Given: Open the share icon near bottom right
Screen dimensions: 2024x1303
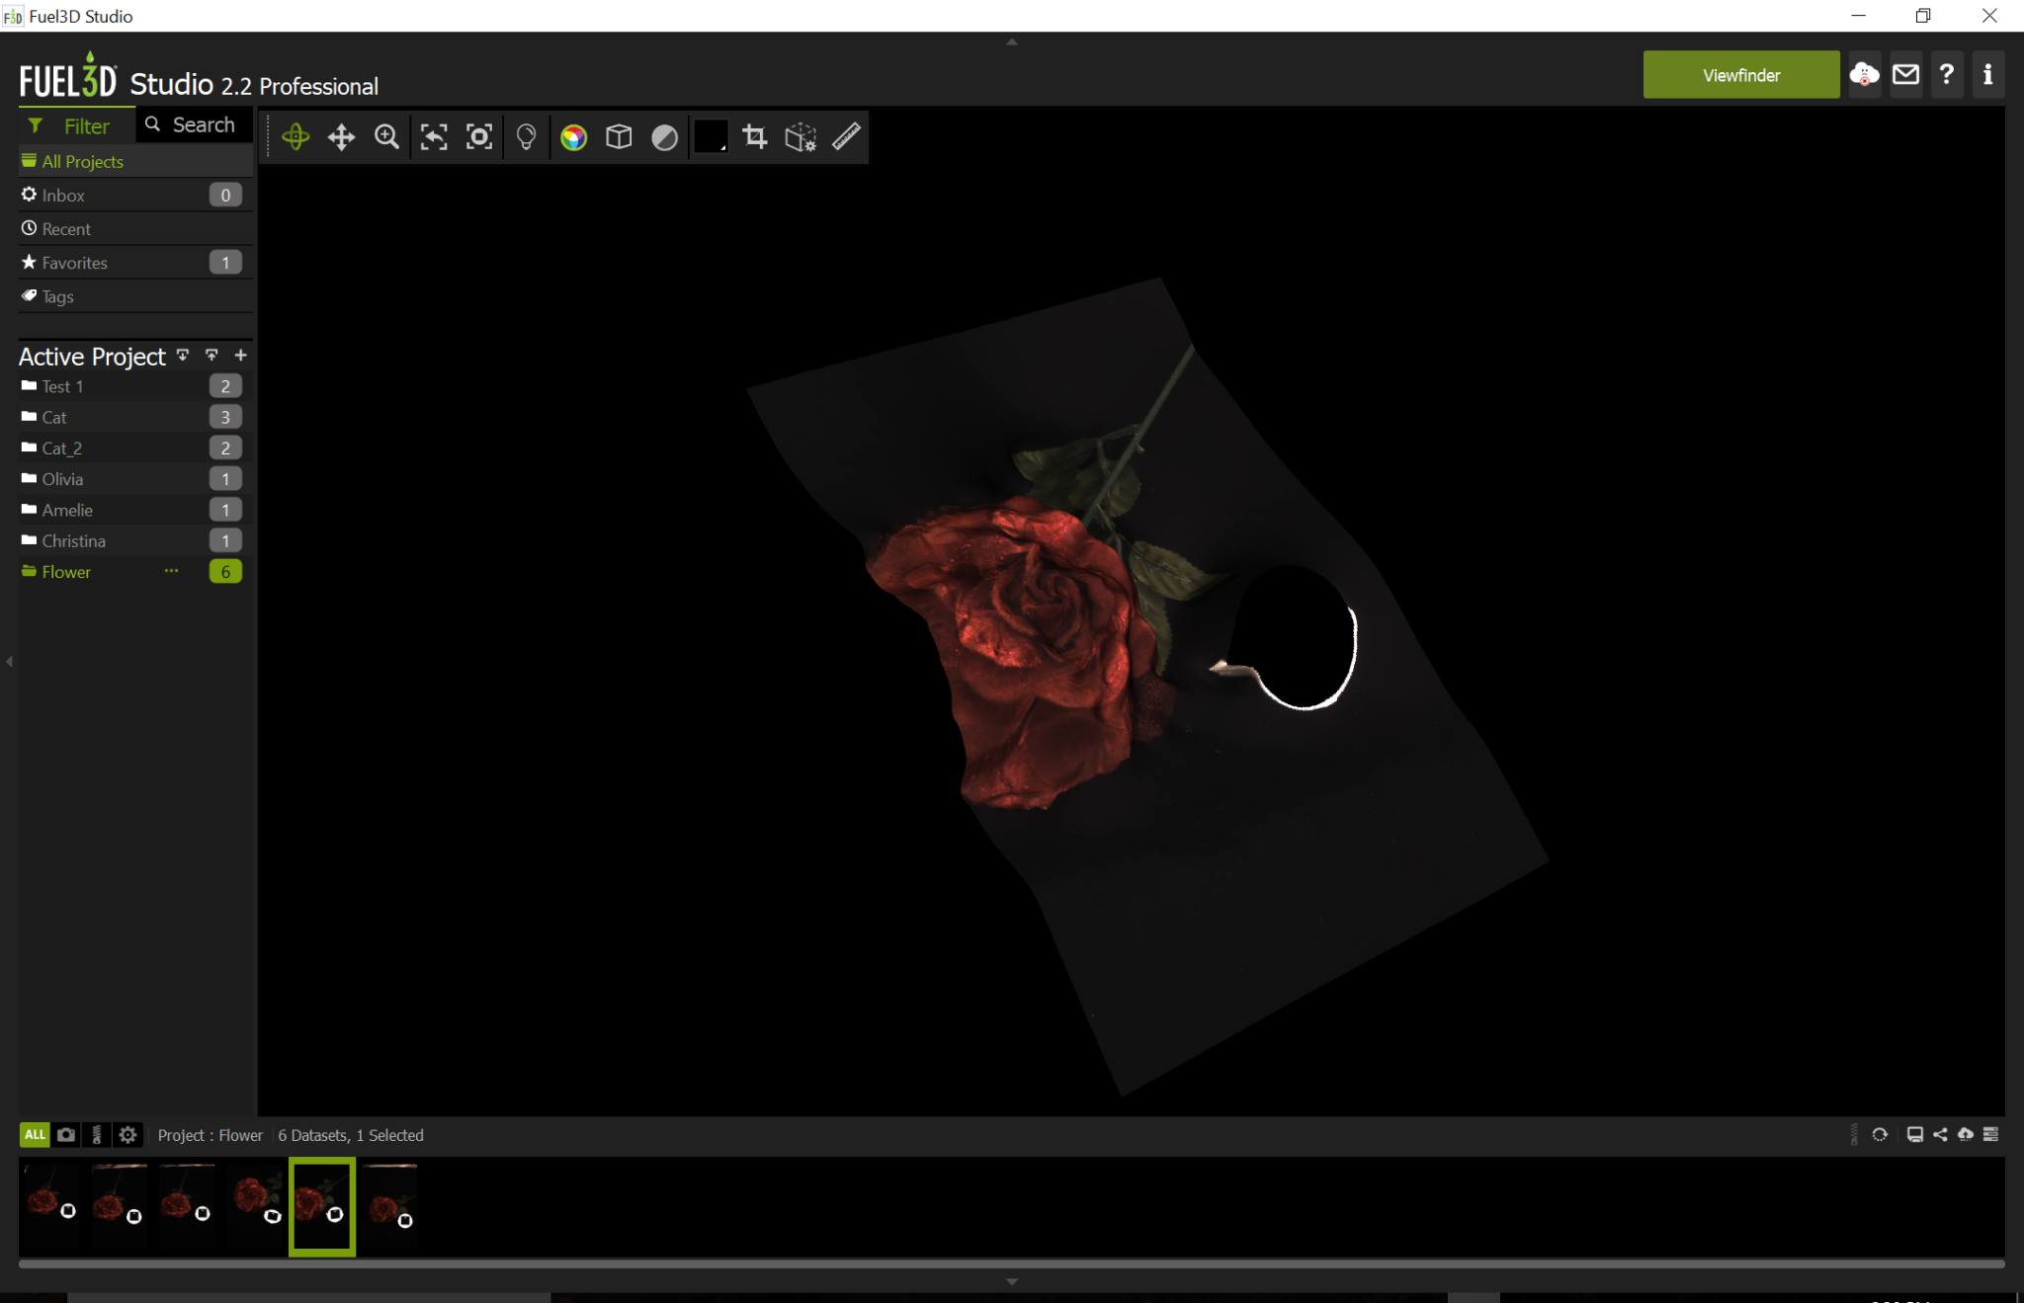Looking at the screenshot, I should 1940,1134.
